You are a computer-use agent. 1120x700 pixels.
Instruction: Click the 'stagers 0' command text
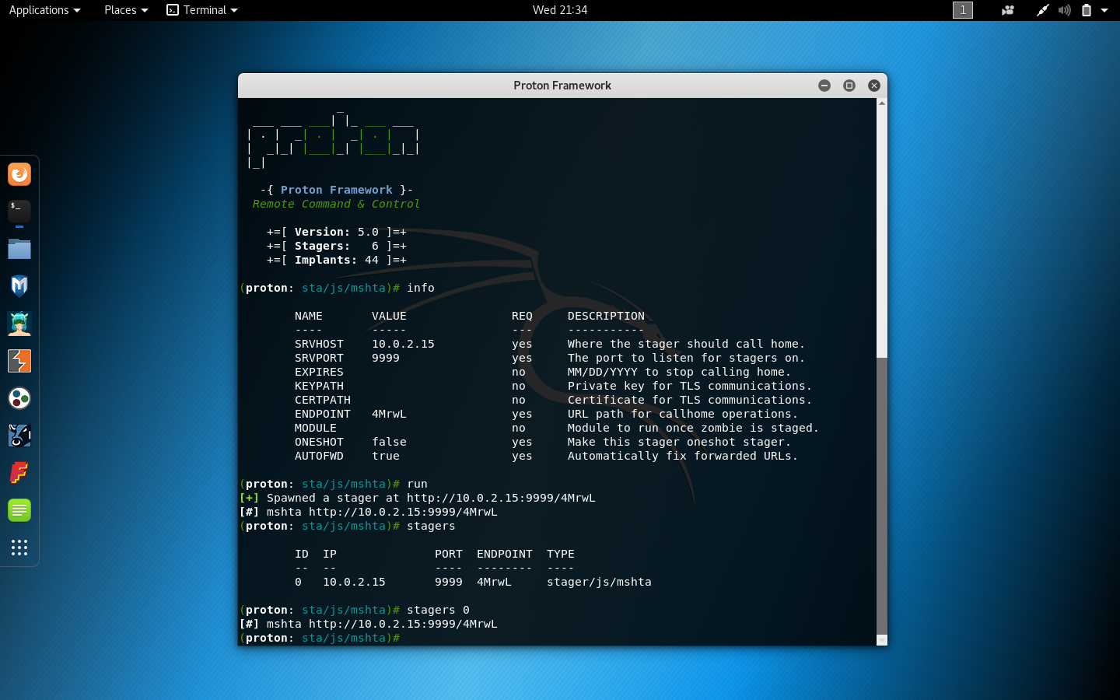point(438,610)
